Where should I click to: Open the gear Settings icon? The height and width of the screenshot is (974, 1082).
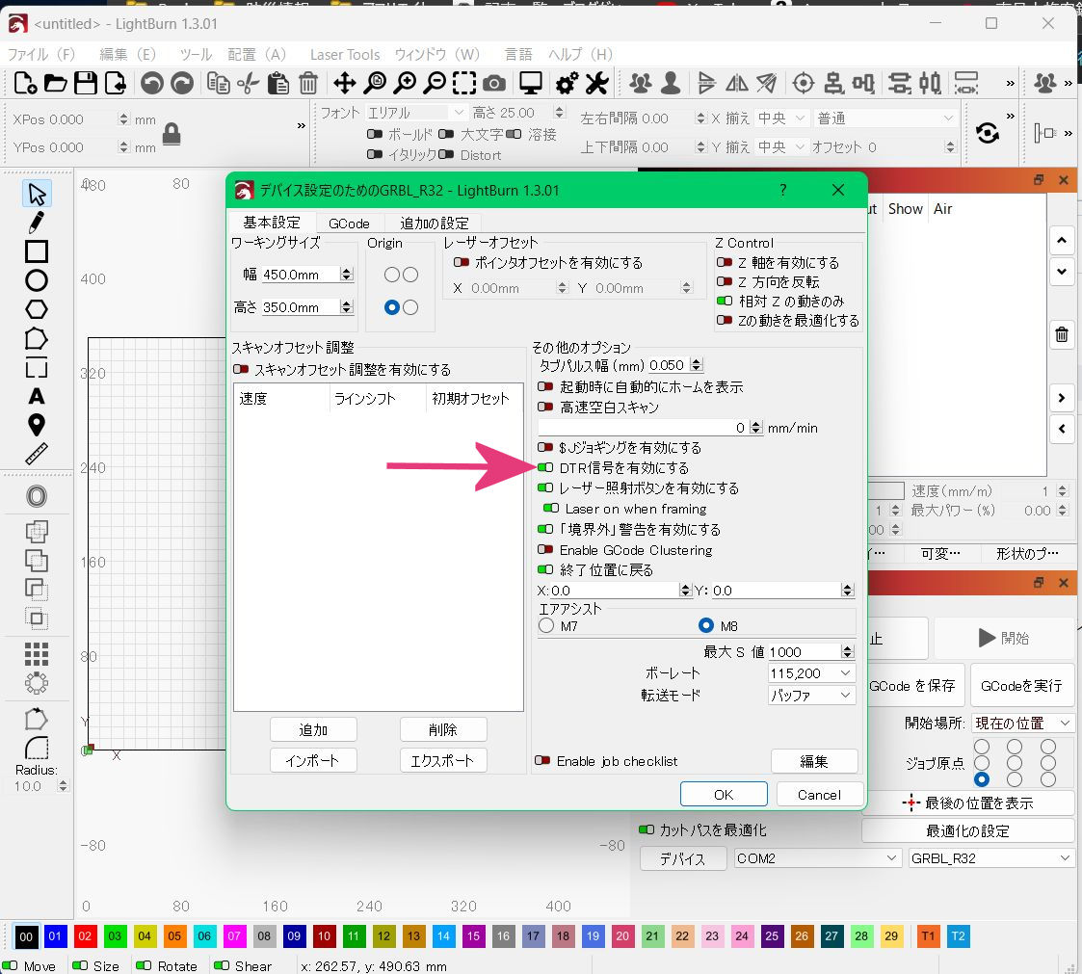tap(567, 84)
